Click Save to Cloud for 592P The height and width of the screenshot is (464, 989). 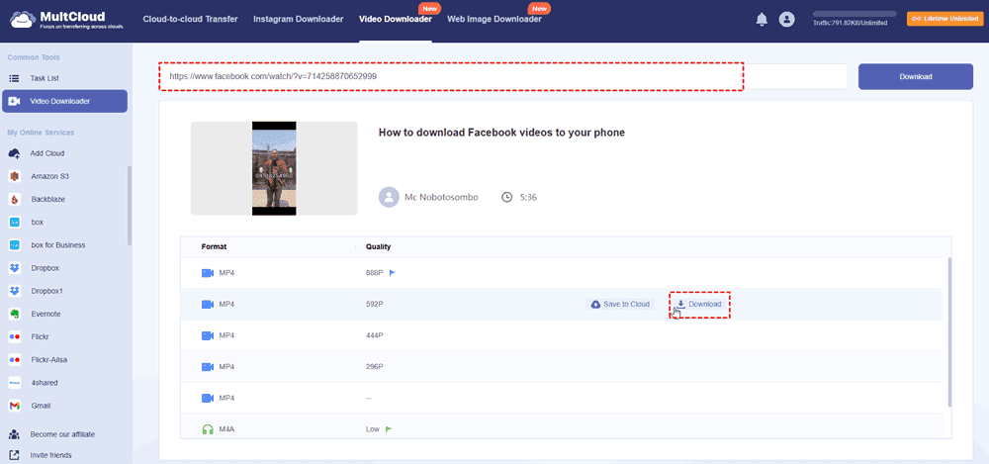620,305
